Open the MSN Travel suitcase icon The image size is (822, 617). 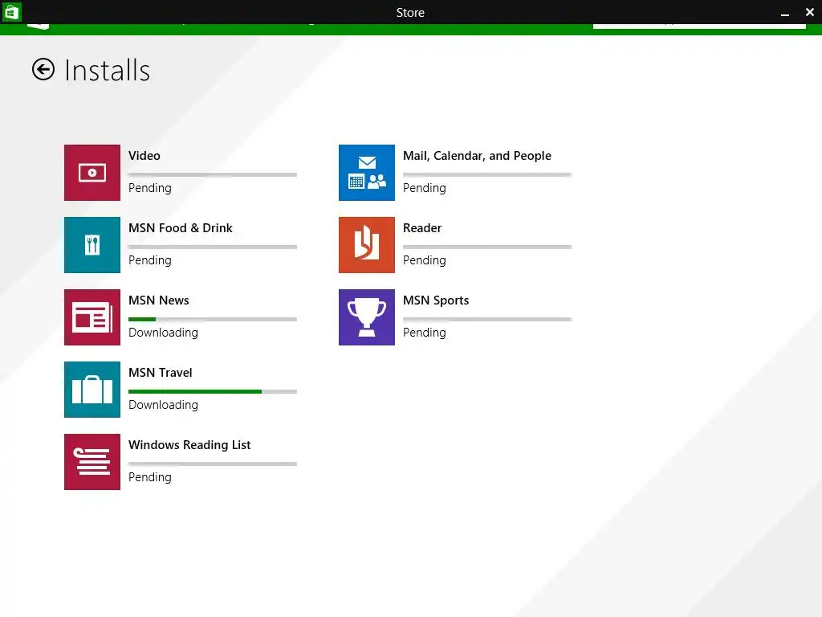tap(92, 390)
